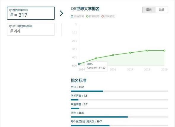
Task: Toggle the 开始排名 legend marker
Action: tap(72, 16)
